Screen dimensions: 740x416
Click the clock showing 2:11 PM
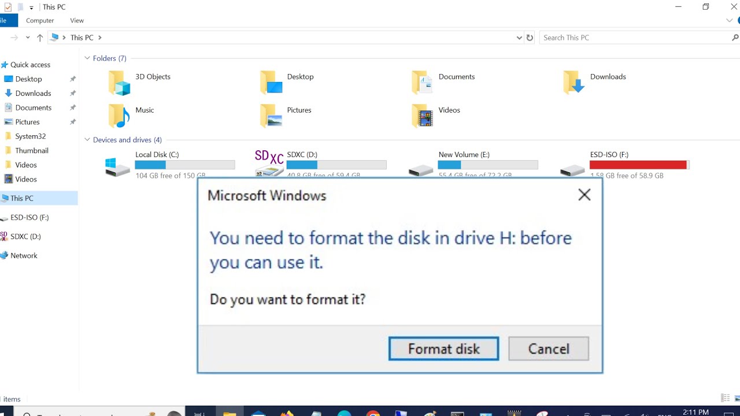[695, 413]
